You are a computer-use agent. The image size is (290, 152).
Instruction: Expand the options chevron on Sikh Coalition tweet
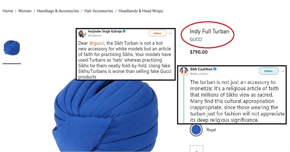pos(283,71)
